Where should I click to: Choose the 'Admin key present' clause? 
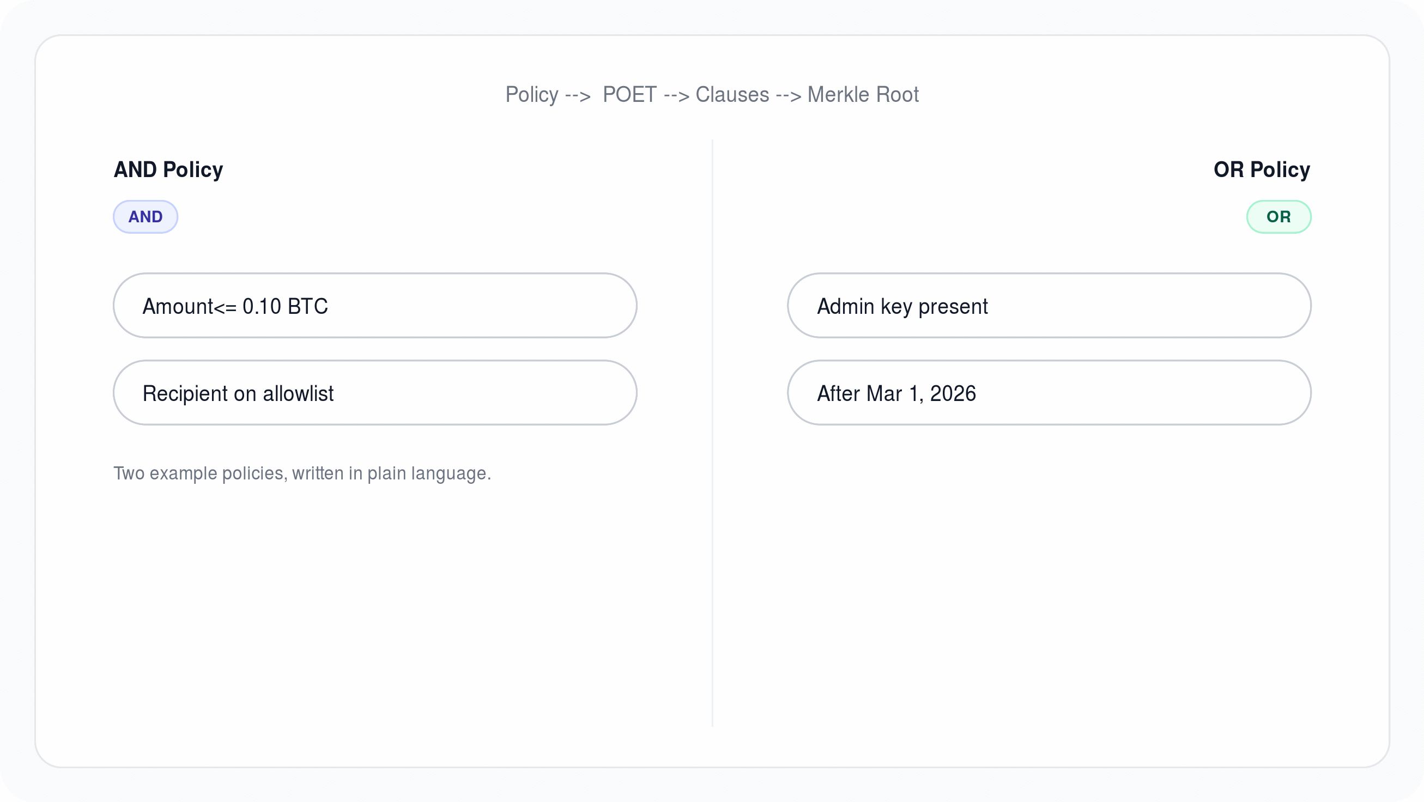pos(1049,306)
